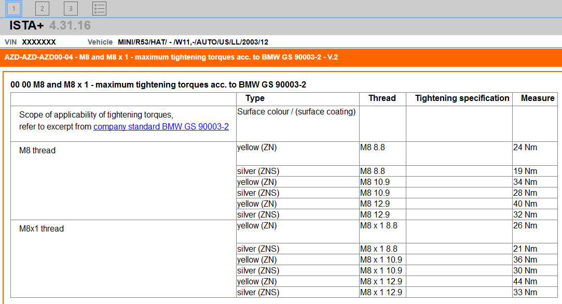This screenshot has height=304, width=562.
Task: Click the ISTA+ application title
Action: click(x=26, y=25)
